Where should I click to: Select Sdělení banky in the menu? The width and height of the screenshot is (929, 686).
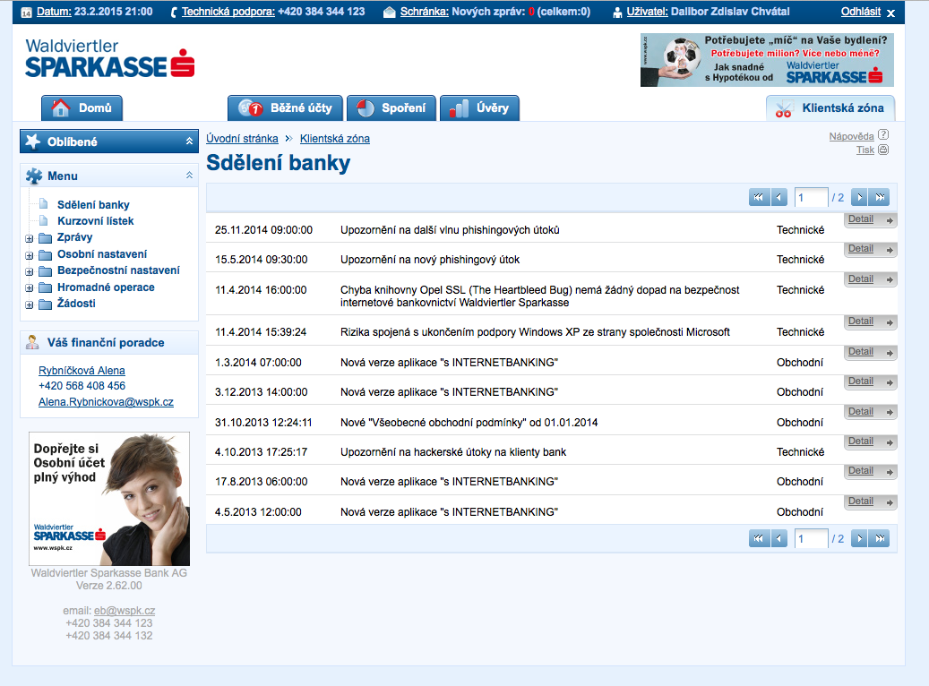coord(93,204)
